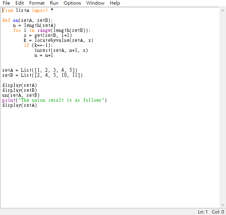Open the Format menu
Screen dimensions: 226x215
(37, 3)
